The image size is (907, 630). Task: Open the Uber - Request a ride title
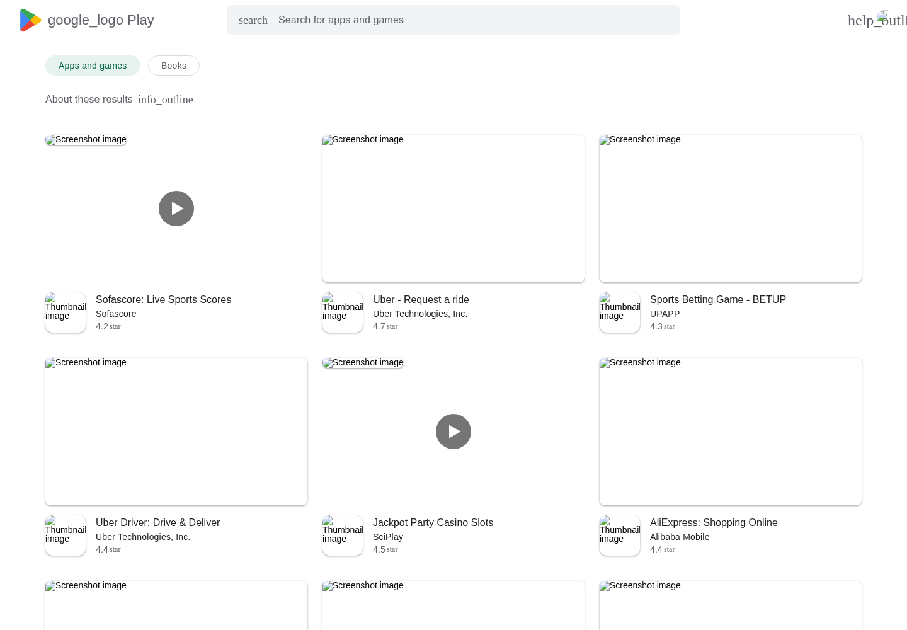[x=421, y=300]
